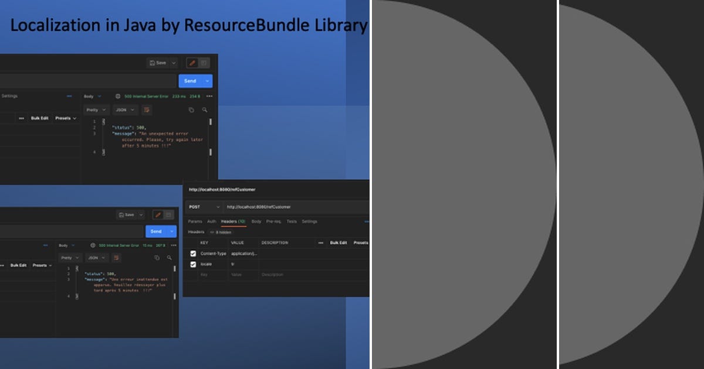This screenshot has height=369, width=704.
Task: Select the Tests tab
Action: click(x=292, y=222)
